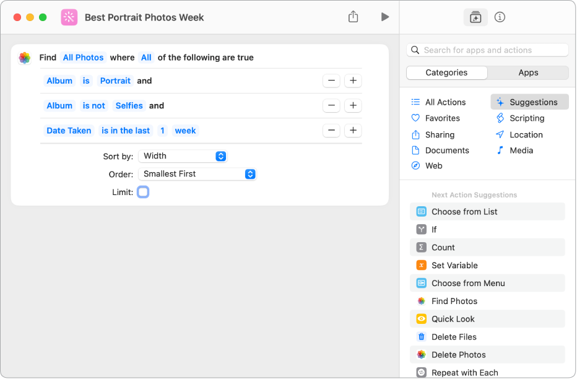Click the pink shortcut icon beside the title
The height and width of the screenshot is (379, 577).
coord(69,17)
